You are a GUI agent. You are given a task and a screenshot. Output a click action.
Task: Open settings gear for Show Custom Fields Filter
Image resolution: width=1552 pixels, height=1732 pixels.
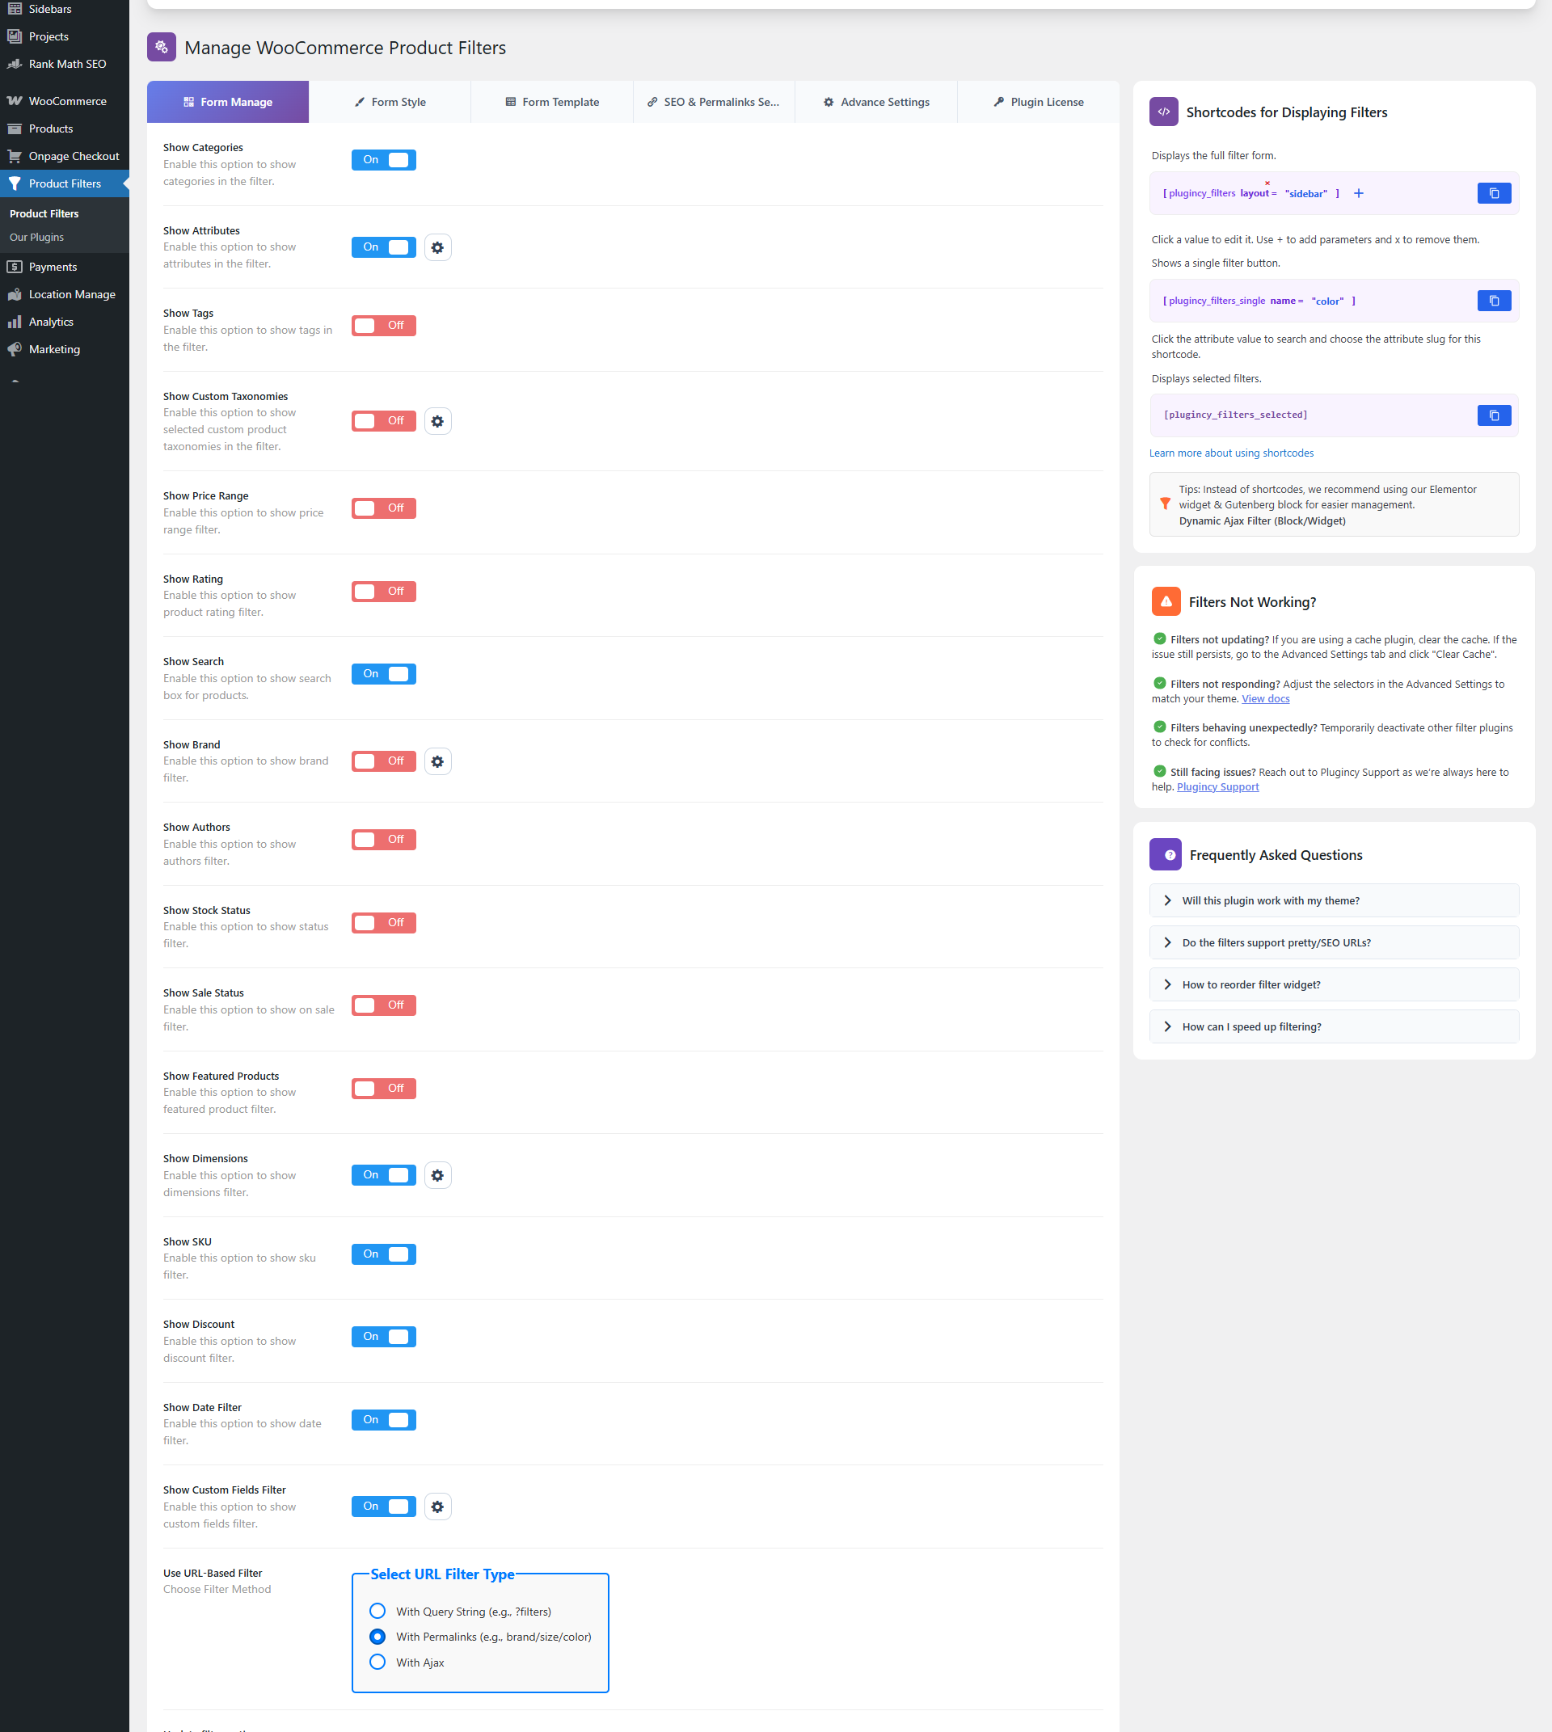437,1507
